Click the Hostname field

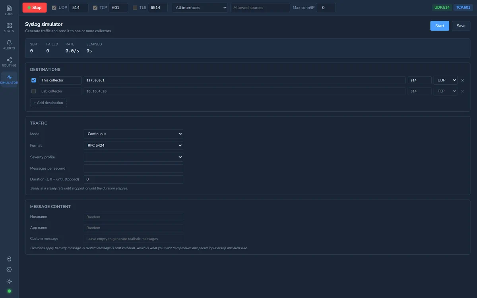click(x=134, y=217)
